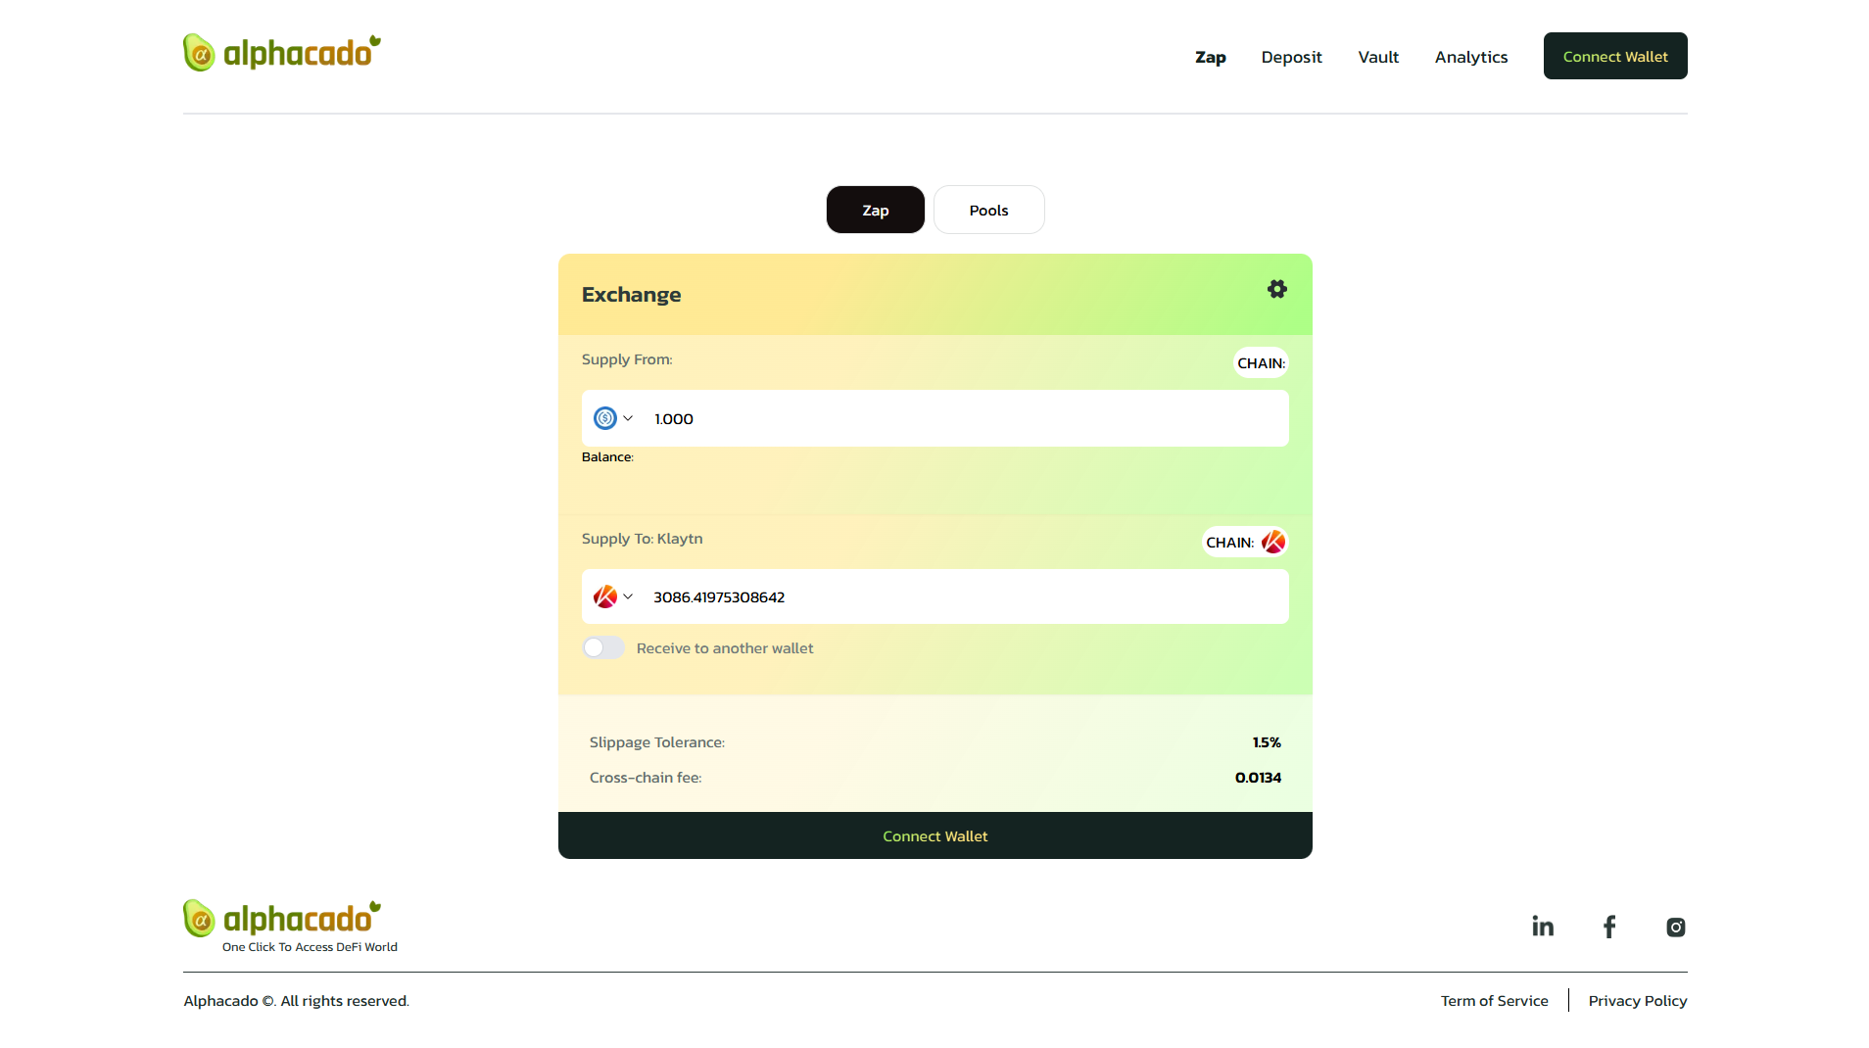The width and height of the screenshot is (1869, 1048).
Task: Open the Supply From CHAIN selector
Action: click(x=1260, y=362)
